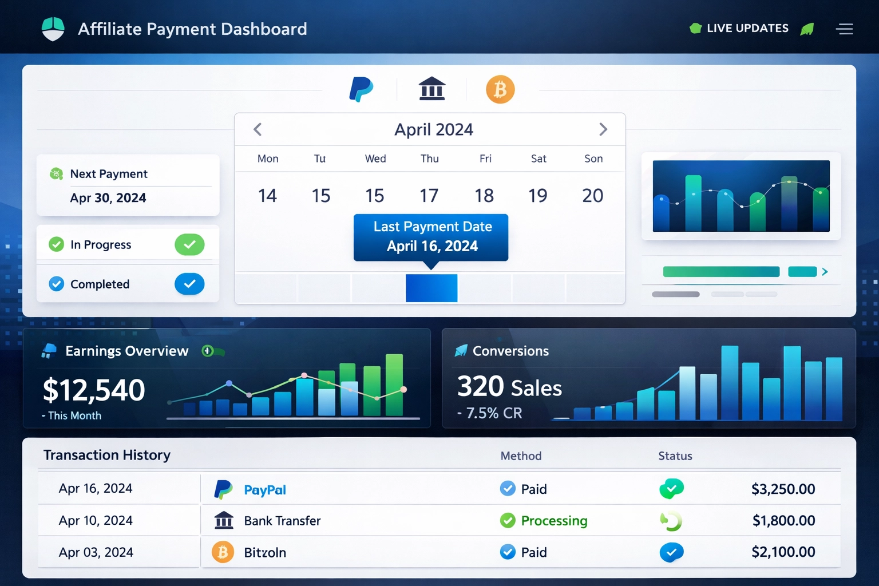Screen dimensions: 879x586
Task: Click the Next Payment Apr 30 card
Action: (127, 185)
